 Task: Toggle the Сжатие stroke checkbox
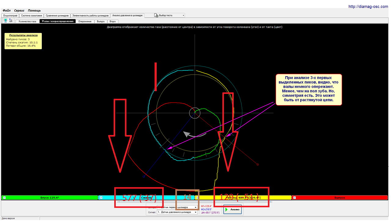click(101, 198)
